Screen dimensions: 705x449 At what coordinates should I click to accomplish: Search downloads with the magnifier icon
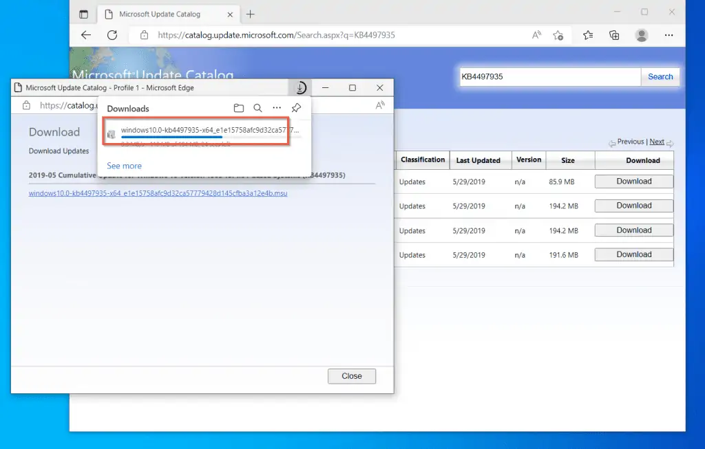point(257,108)
